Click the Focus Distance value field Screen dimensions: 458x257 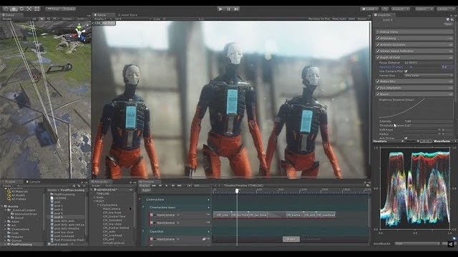point(429,63)
